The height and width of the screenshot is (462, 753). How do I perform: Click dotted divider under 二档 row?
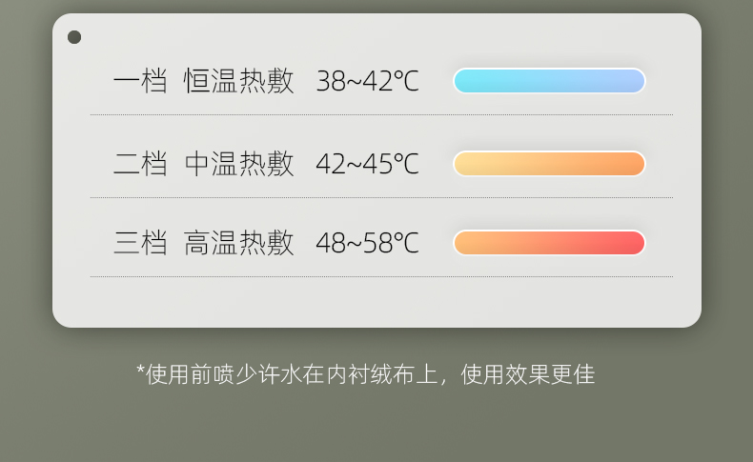point(382,197)
